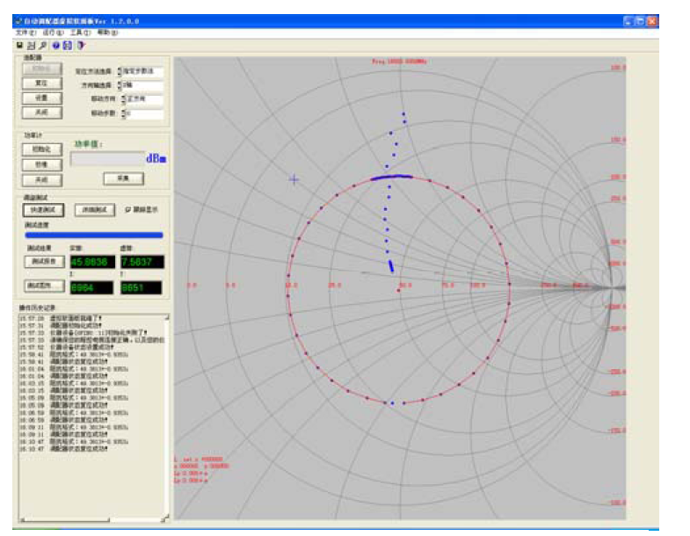Click the thick blue arc on red circle
This screenshot has width=690, height=536.
[391, 177]
